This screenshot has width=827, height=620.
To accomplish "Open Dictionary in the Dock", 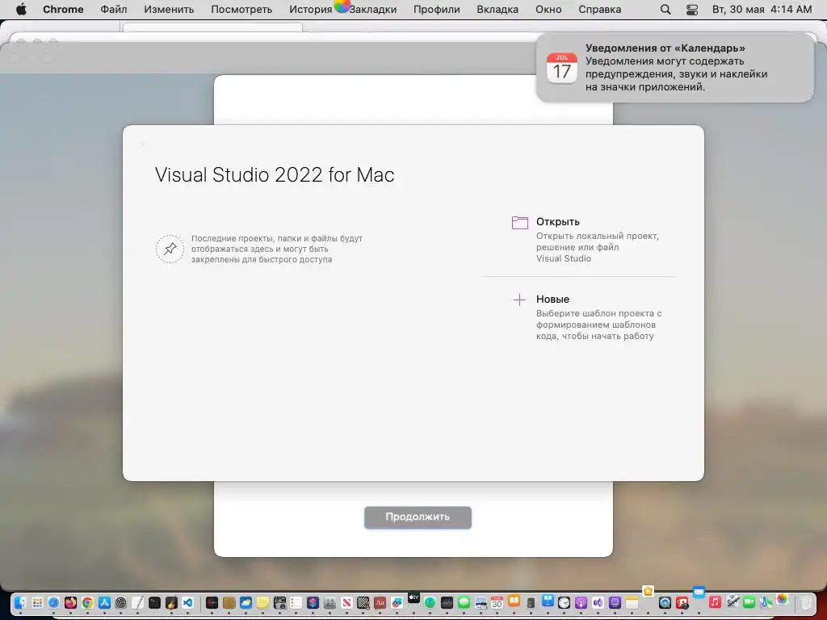I will click(380, 602).
